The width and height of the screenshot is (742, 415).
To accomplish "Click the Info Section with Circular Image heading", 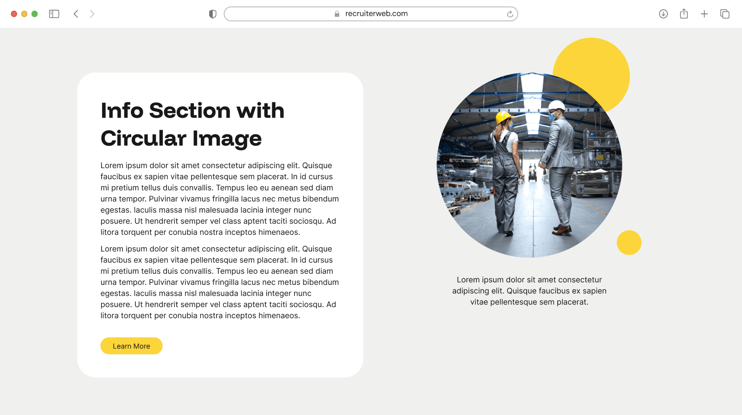I will click(x=192, y=124).
